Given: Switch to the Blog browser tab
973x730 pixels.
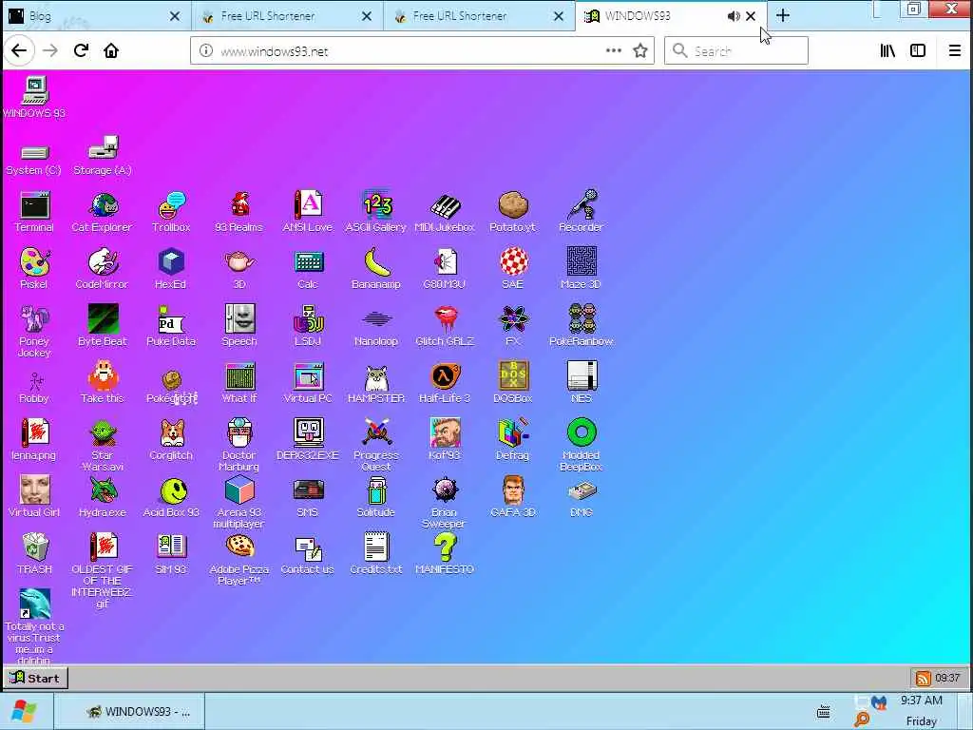Looking at the screenshot, I should pyautogui.click(x=96, y=16).
